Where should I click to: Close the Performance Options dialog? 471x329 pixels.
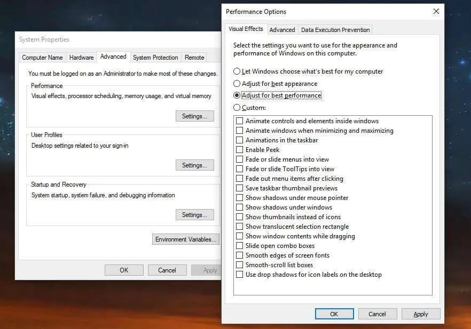point(436,11)
